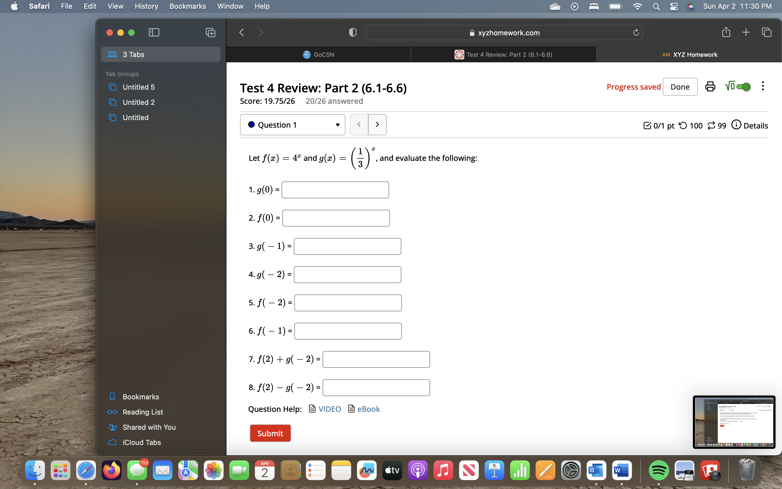The height and width of the screenshot is (489, 782).
Task: Switch to the GoCSN tab
Action: coord(319,55)
